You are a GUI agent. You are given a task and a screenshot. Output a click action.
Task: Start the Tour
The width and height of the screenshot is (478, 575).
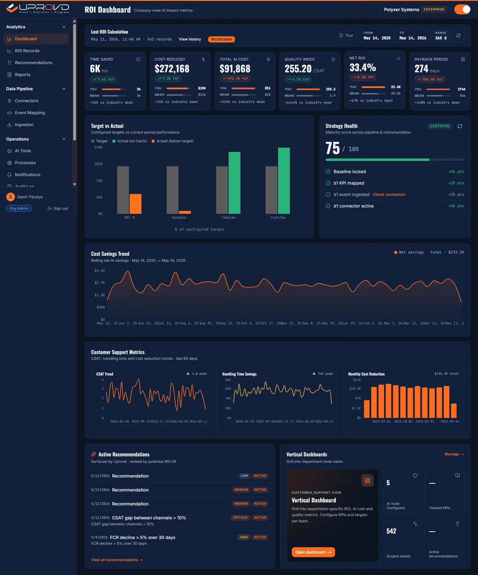(x=346, y=35)
